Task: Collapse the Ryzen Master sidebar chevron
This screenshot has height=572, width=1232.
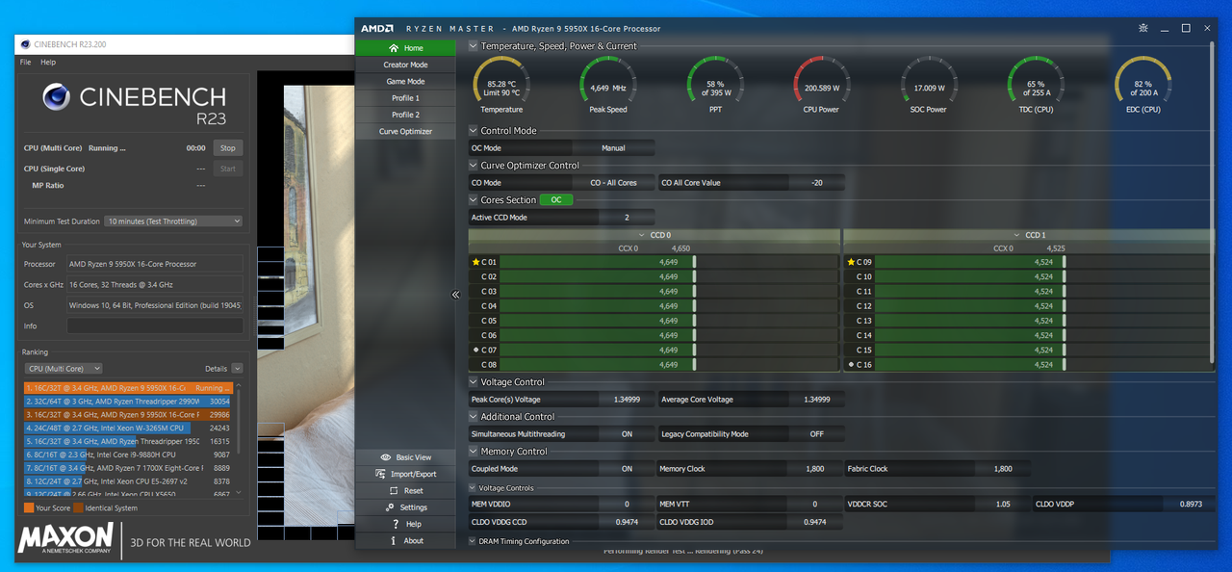Action: [456, 295]
